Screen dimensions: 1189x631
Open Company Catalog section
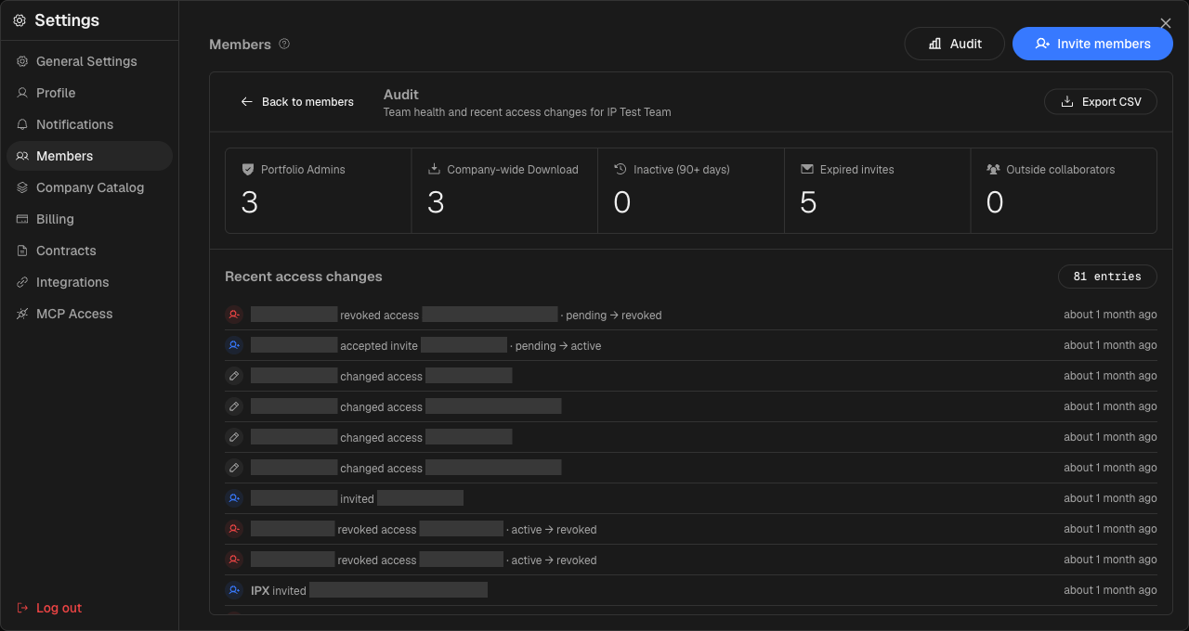click(89, 187)
